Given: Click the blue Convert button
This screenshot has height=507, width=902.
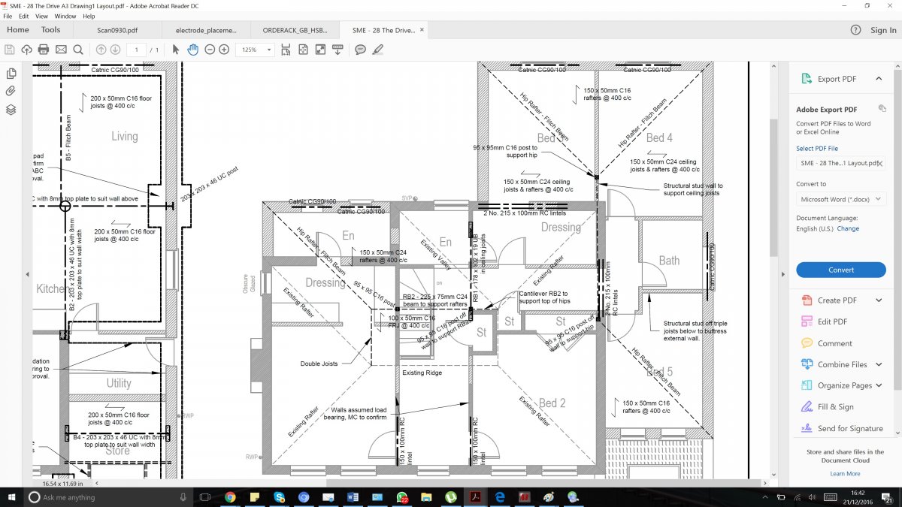Looking at the screenshot, I should (x=840, y=270).
